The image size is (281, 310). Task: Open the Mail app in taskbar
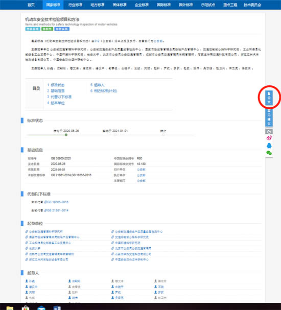pos(41,307)
